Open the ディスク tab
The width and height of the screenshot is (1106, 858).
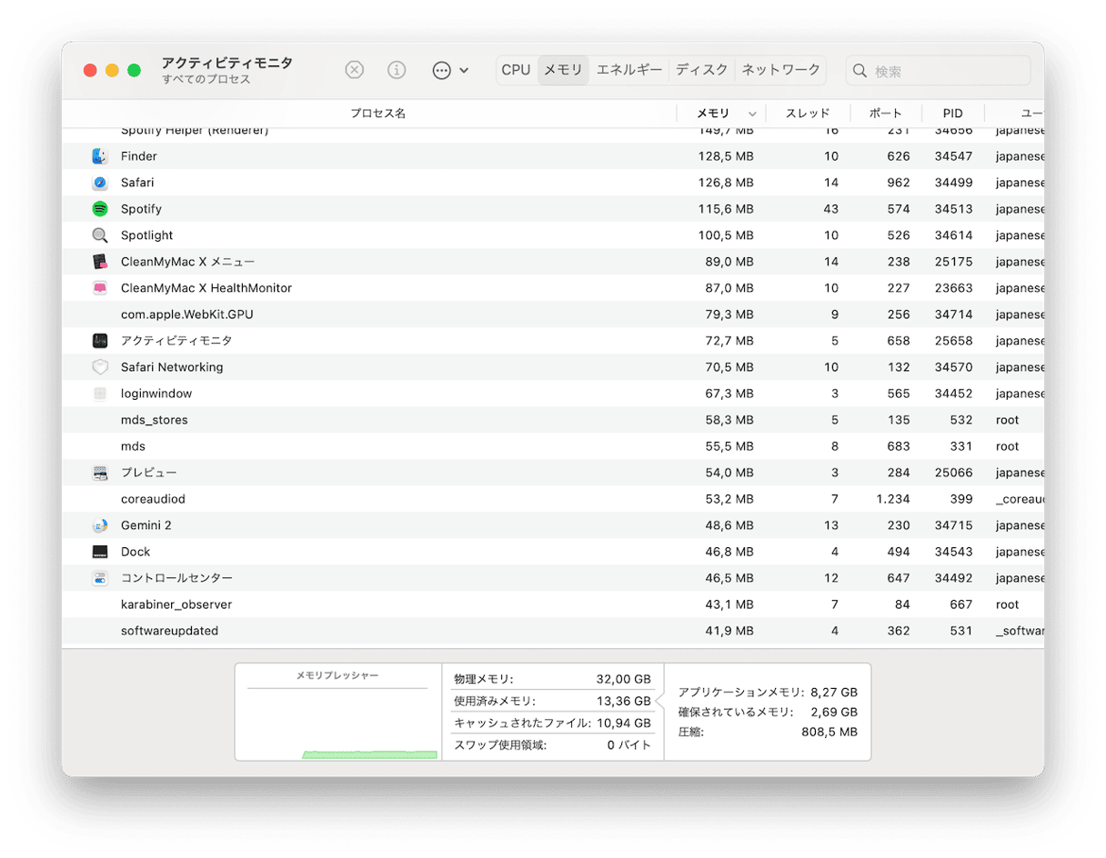701,70
